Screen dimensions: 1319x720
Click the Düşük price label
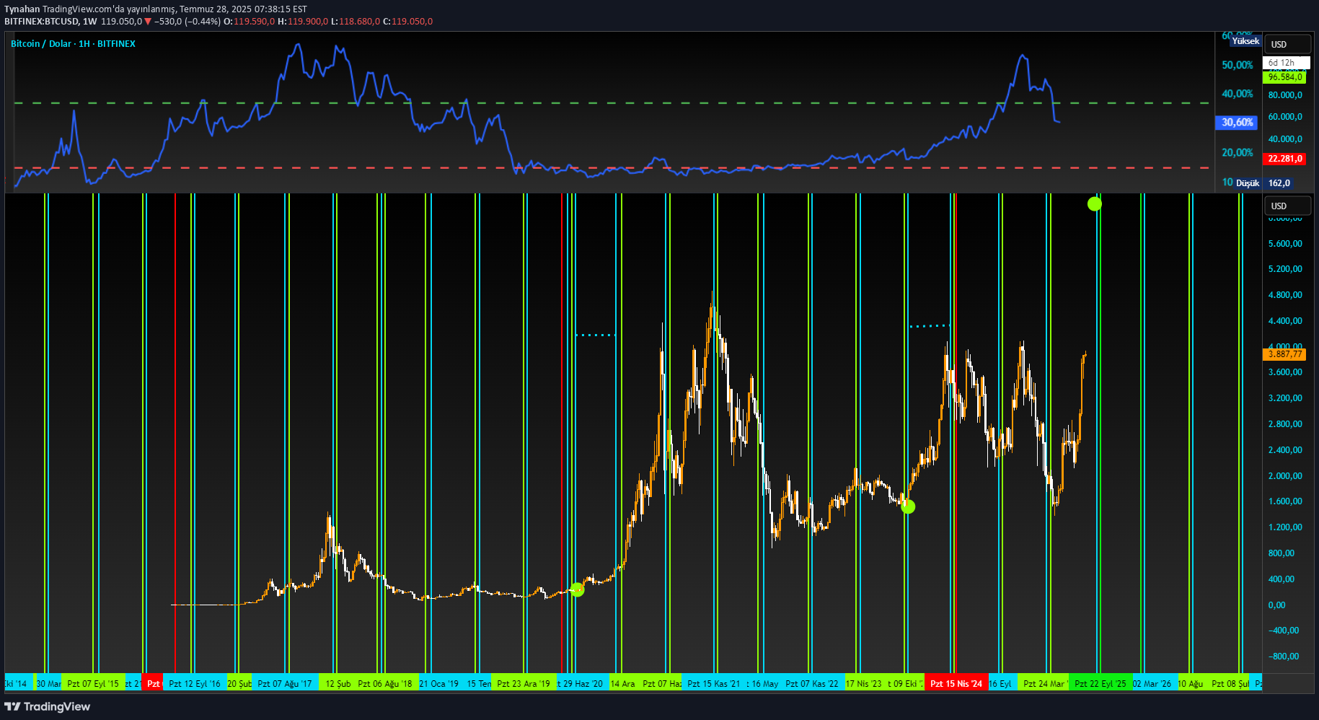1248,183
